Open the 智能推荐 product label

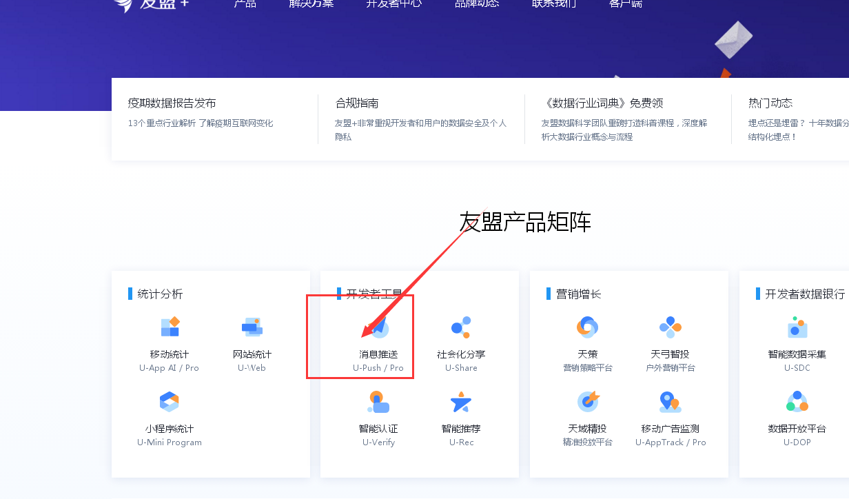(461, 429)
